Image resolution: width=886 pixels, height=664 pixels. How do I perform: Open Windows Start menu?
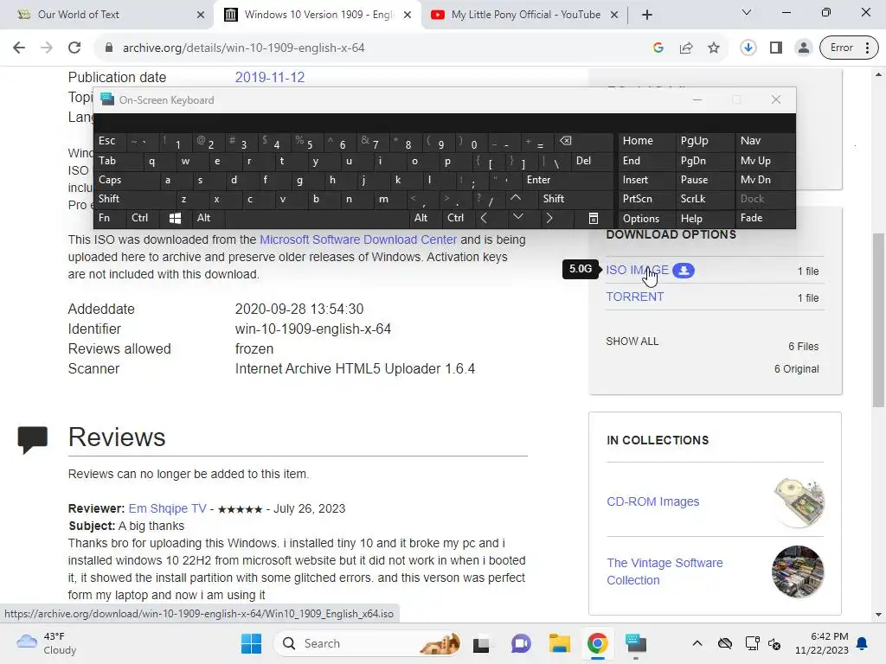click(251, 643)
